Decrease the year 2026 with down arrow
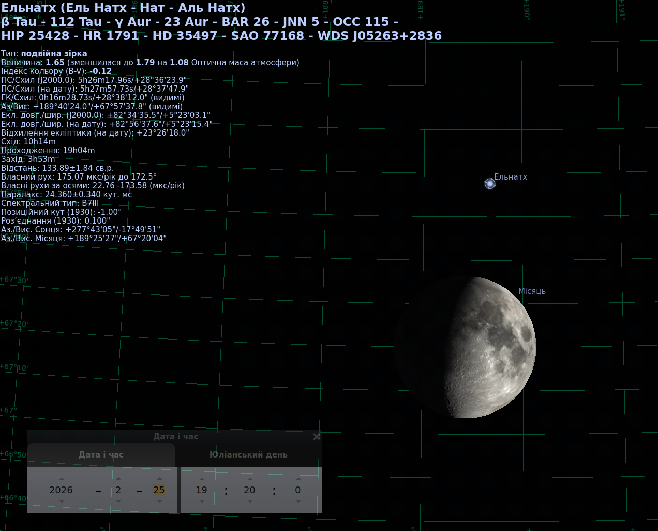 click(x=62, y=502)
